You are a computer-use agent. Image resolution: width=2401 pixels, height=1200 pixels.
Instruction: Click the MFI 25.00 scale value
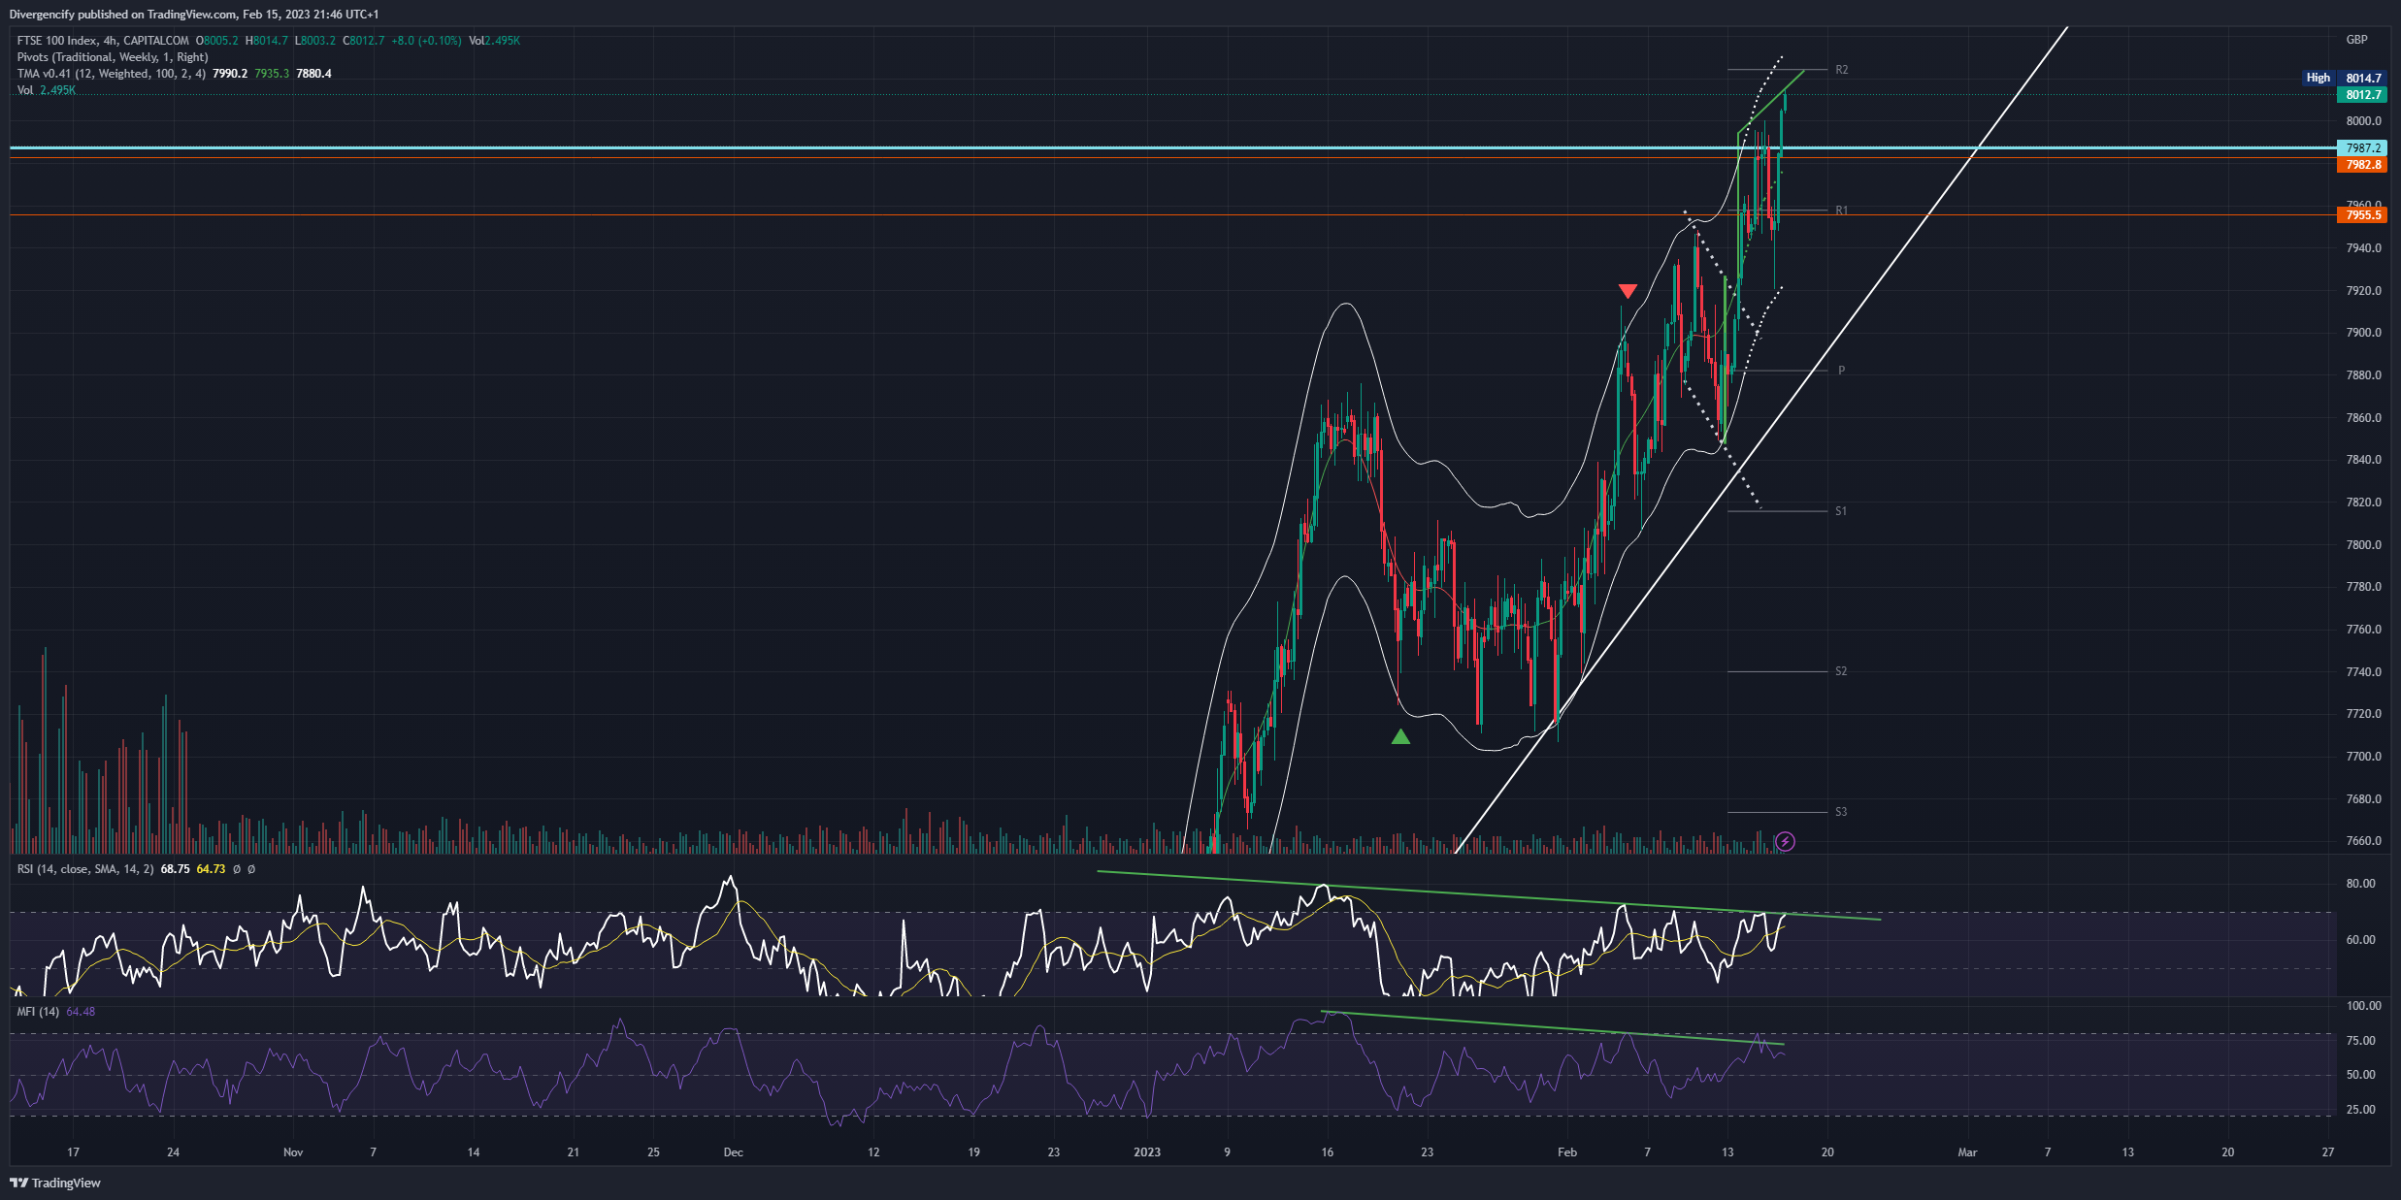[2360, 1110]
